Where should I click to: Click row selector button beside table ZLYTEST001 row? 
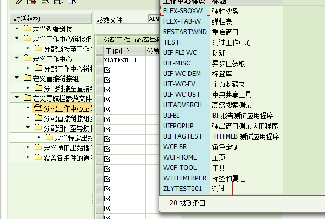(x=100, y=61)
